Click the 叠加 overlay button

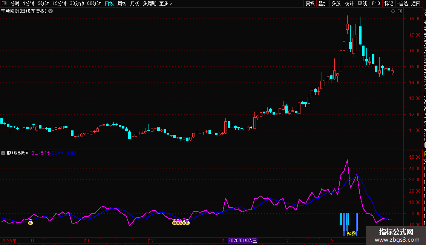click(323, 3)
